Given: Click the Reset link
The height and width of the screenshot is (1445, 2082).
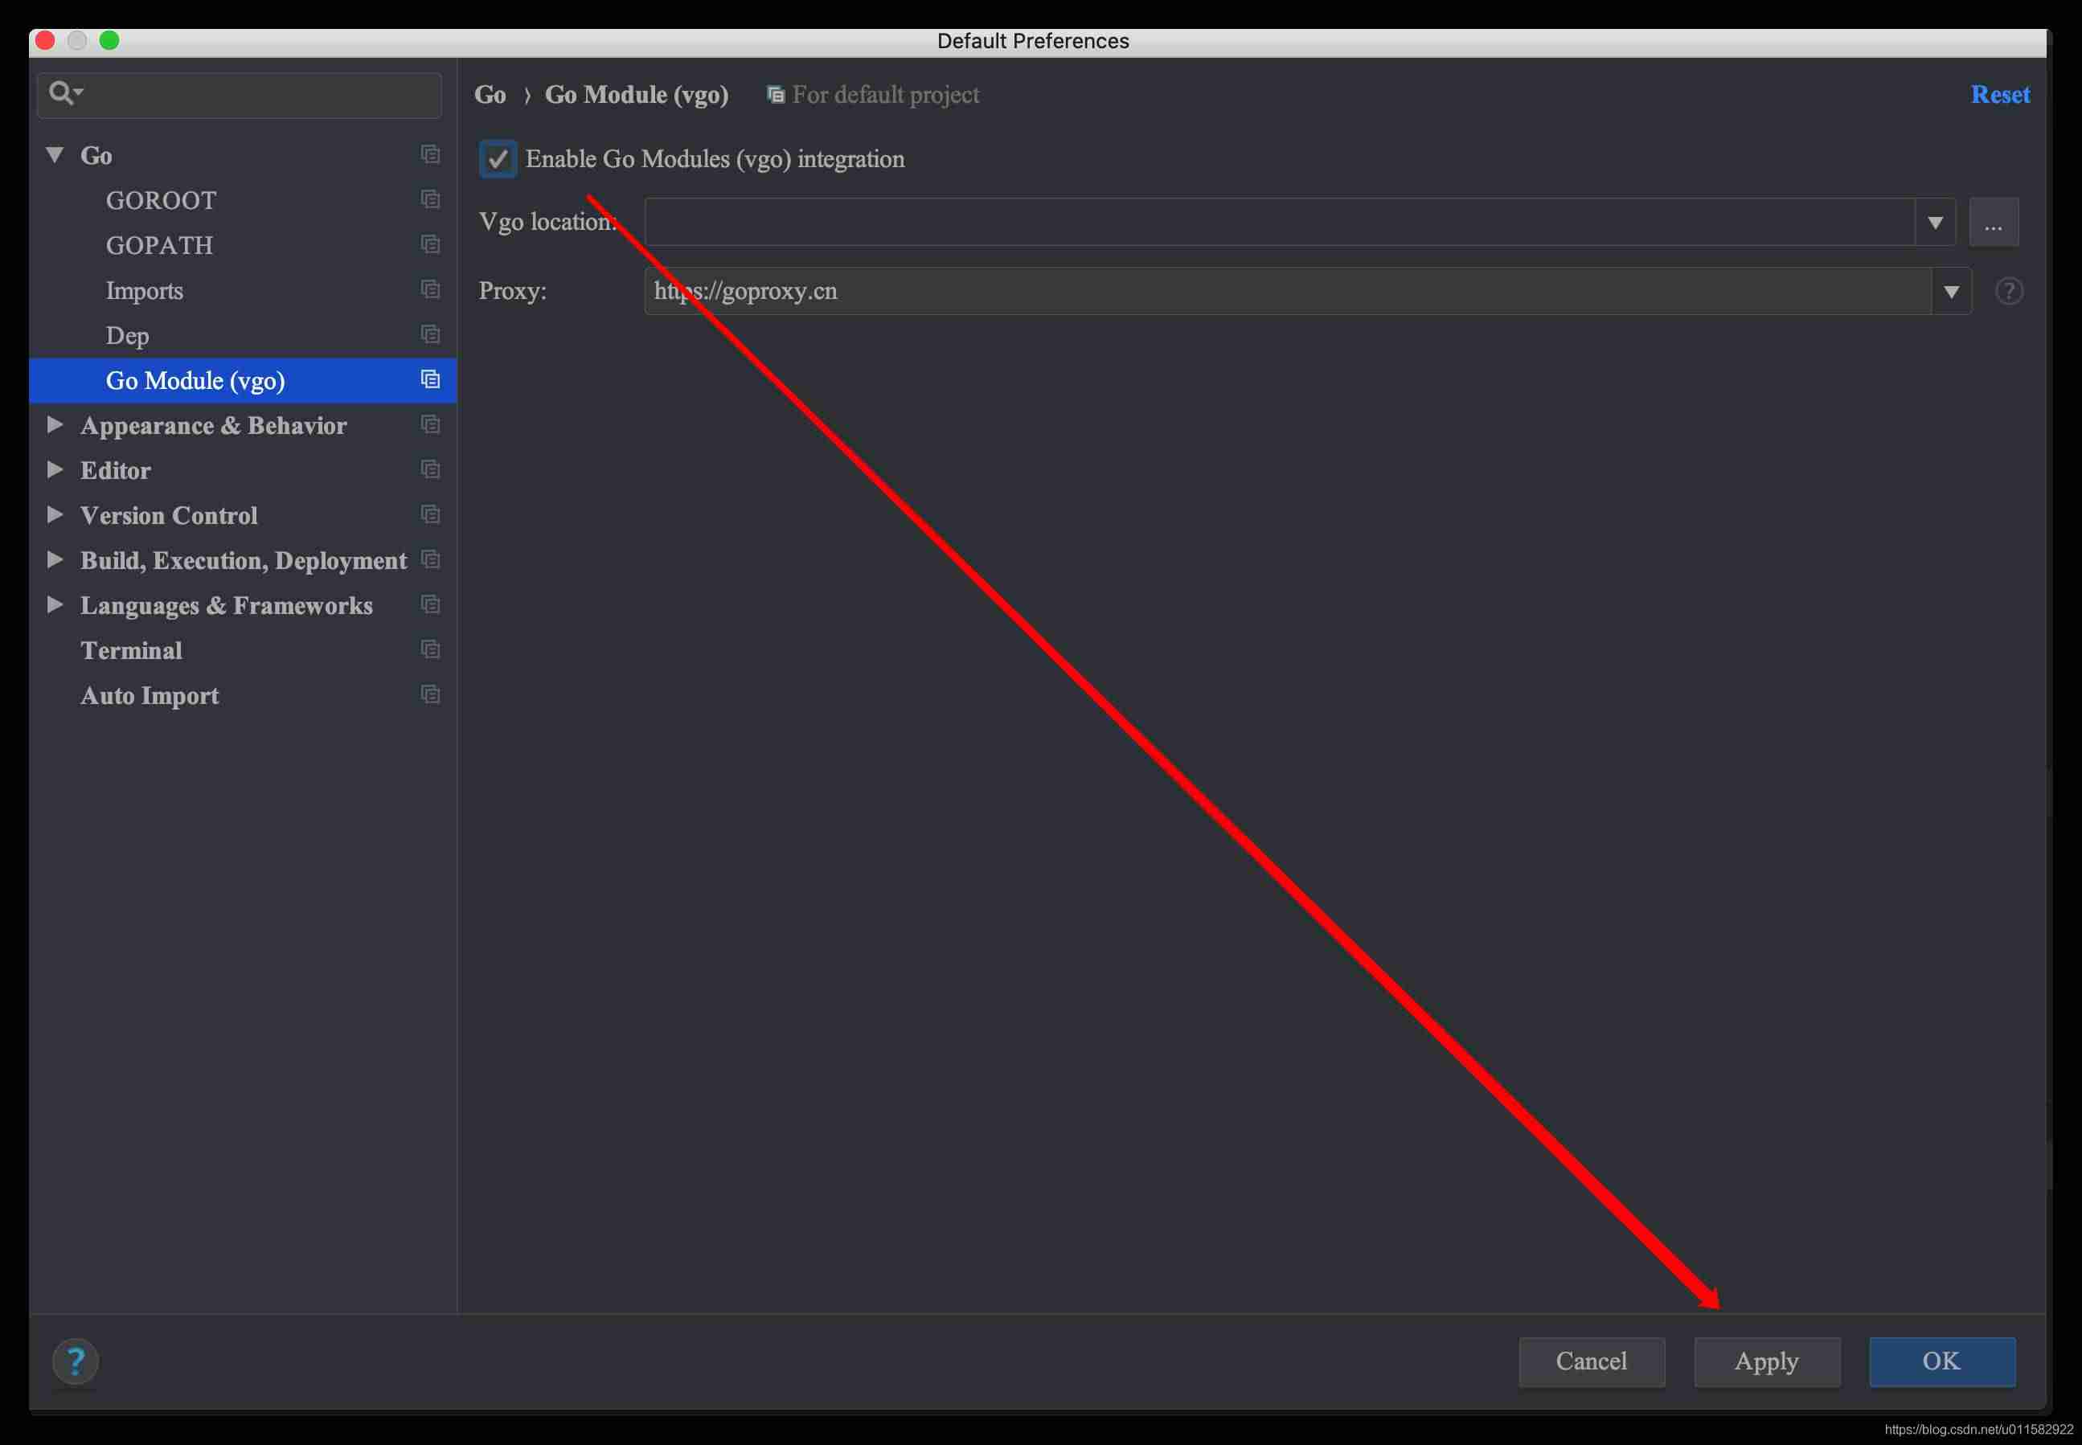Looking at the screenshot, I should pos(2001,95).
